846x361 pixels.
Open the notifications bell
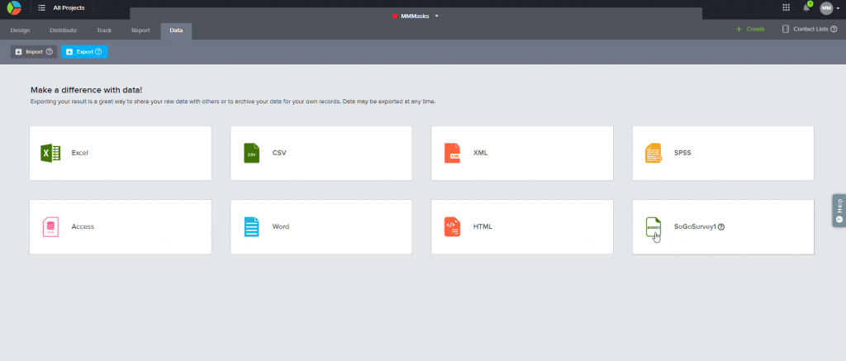806,7
